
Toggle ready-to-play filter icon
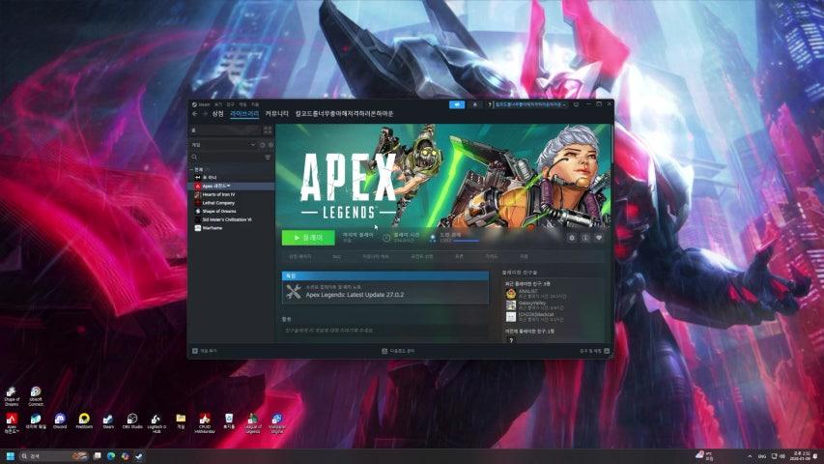(270, 145)
